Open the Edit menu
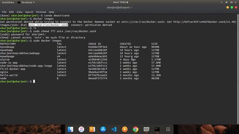 click(x=11, y=12)
